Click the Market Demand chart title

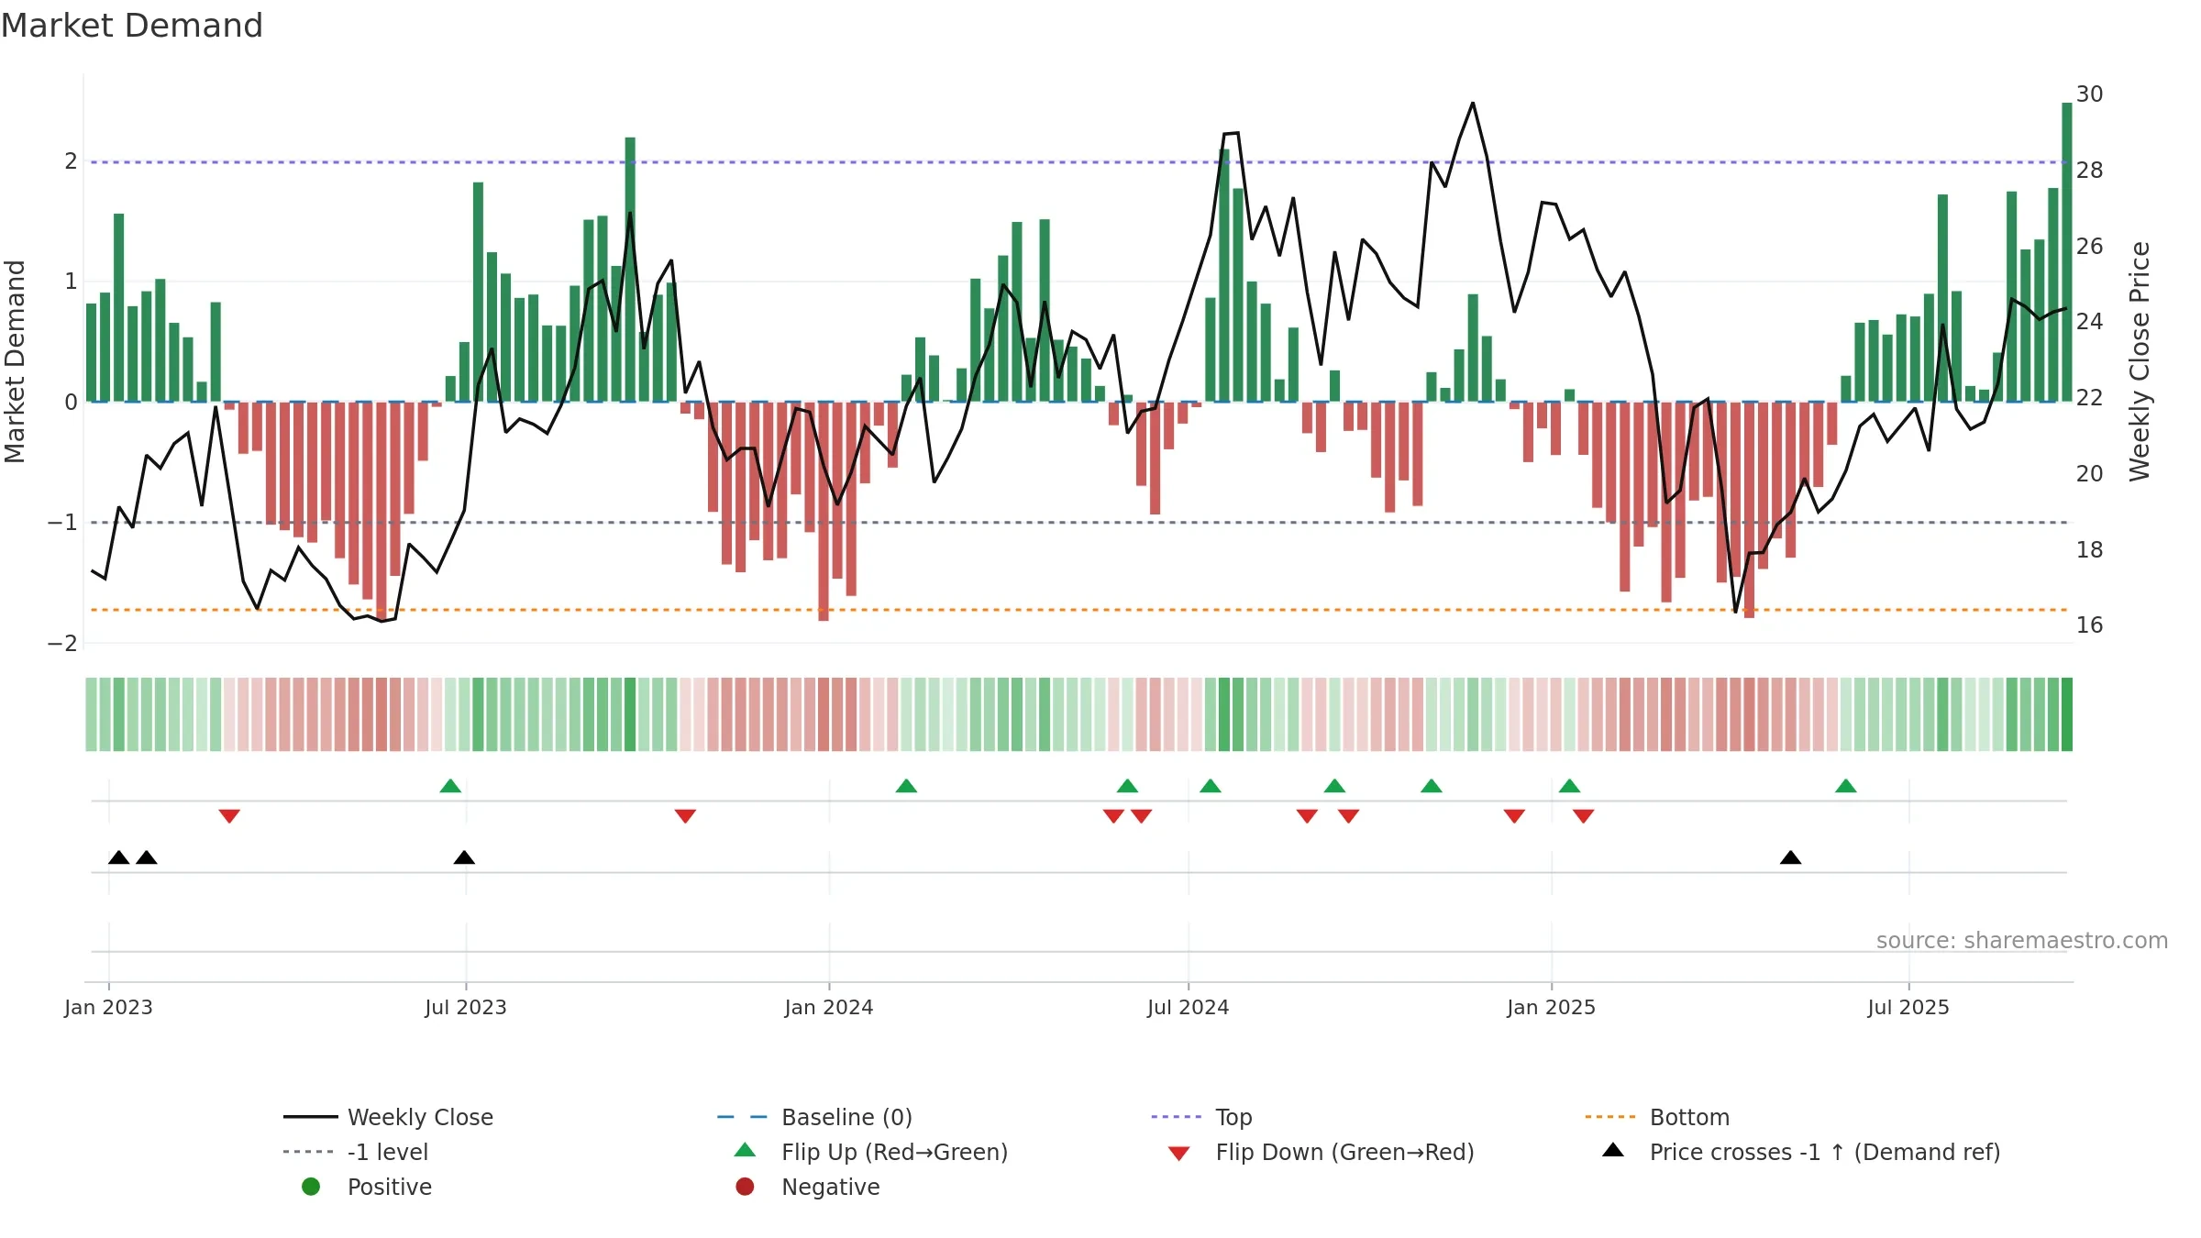[132, 26]
